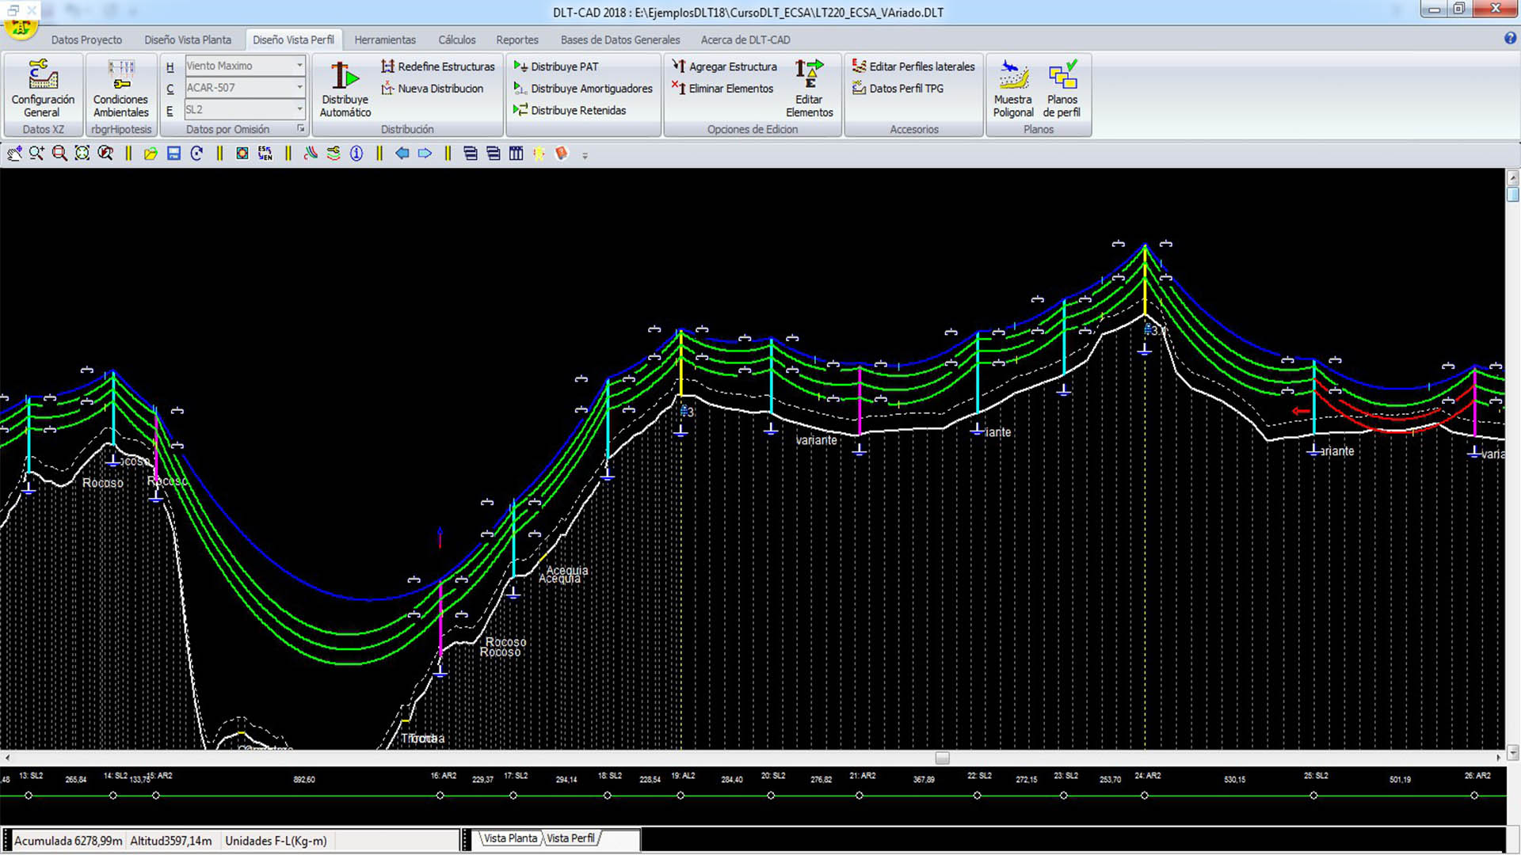Click Redefine Estructuras button
This screenshot has width=1521, height=855.
(x=438, y=66)
